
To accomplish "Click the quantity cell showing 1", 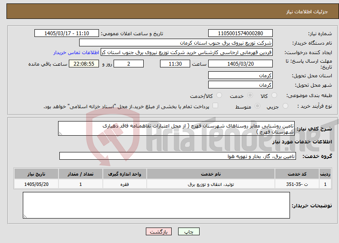I will click(x=80, y=184).
